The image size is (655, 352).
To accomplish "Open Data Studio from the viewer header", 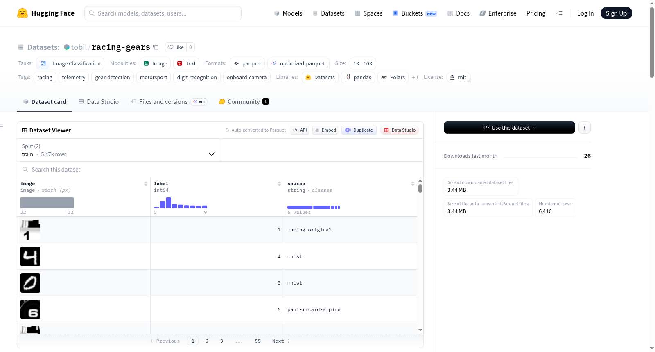I will pyautogui.click(x=400, y=130).
